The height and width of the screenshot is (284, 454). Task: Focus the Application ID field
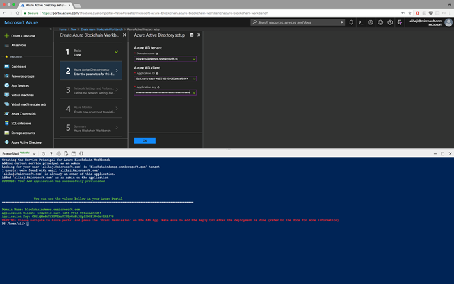tap(165, 79)
